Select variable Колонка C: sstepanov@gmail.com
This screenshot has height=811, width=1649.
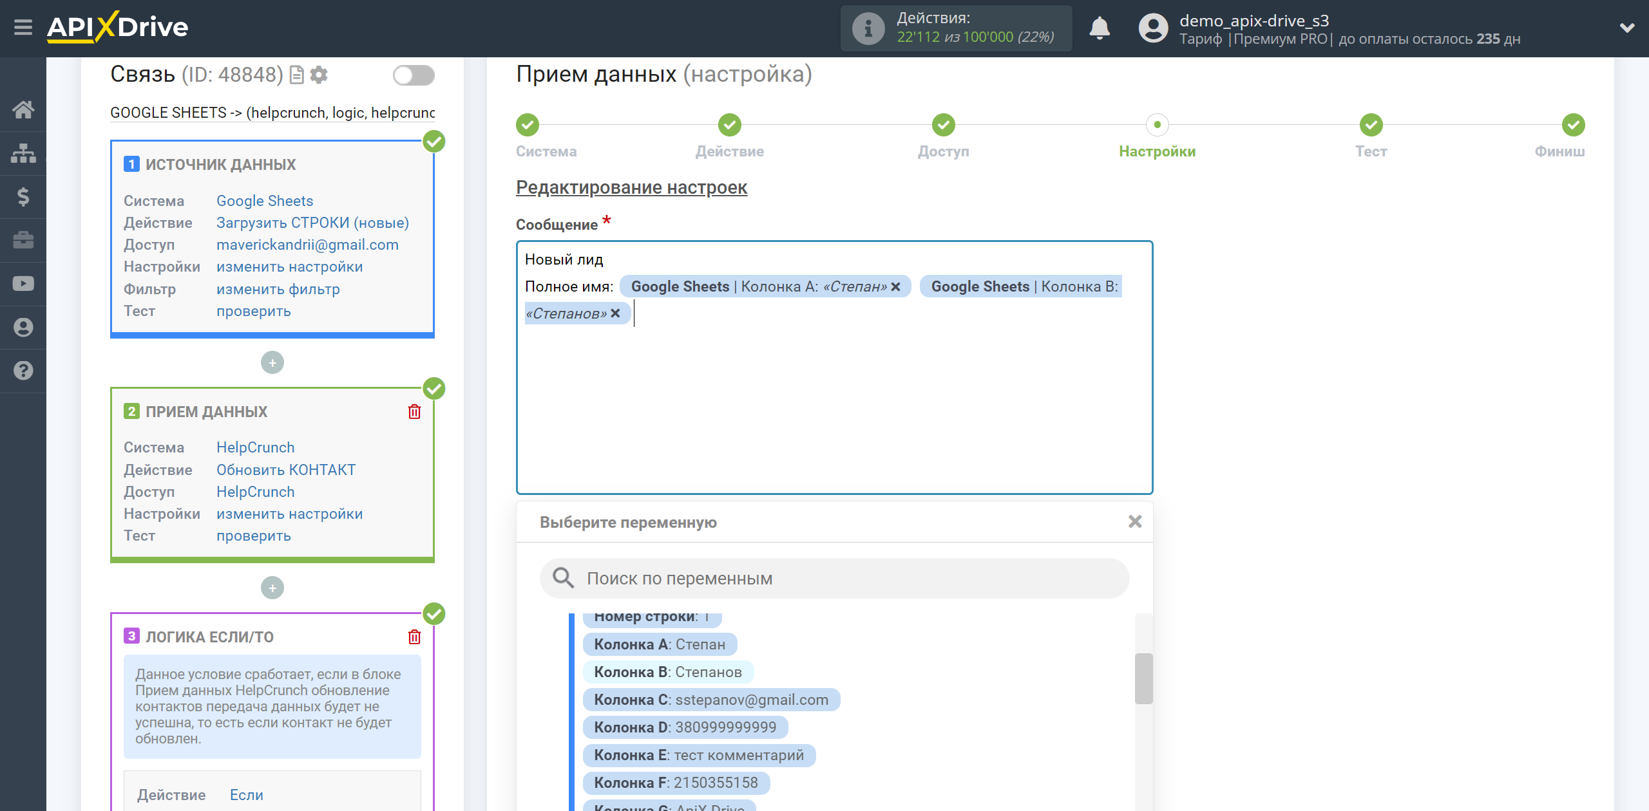(x=711, y=700)
